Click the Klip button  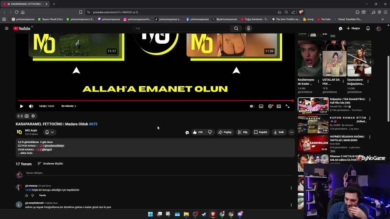tap(243, 132)
